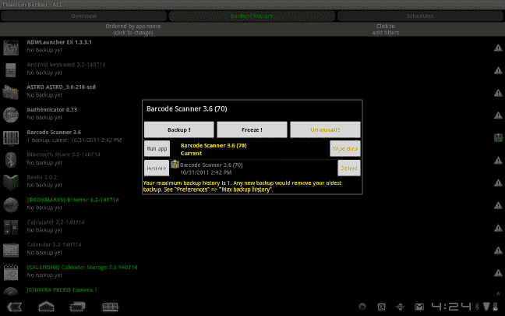Click the Calendar Storage app icon
This screenshot has height=316, width=505.
tap(11, 272)
